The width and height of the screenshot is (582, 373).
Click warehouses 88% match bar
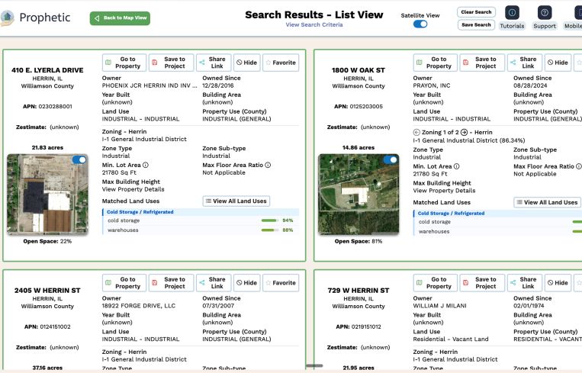[270, 230]
